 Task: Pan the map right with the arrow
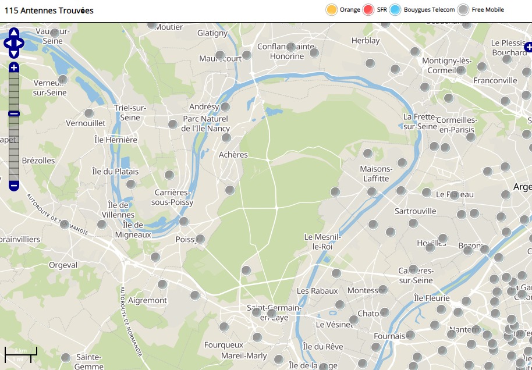pyautogui.click(x=20, y=43)
